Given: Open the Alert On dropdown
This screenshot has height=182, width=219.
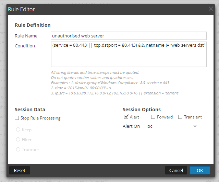Looking at the screenshot, I should 171,126.
